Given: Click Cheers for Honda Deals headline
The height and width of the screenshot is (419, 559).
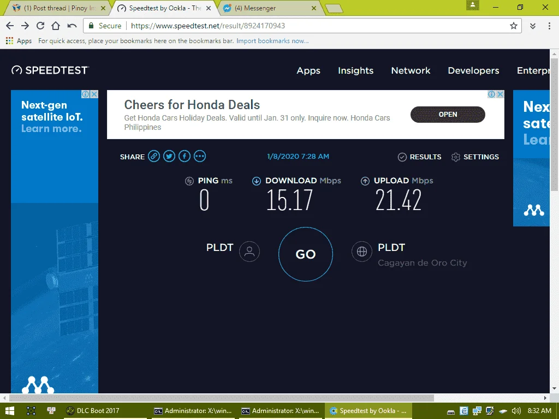Looking at the screenshot, I should point(192,105).
